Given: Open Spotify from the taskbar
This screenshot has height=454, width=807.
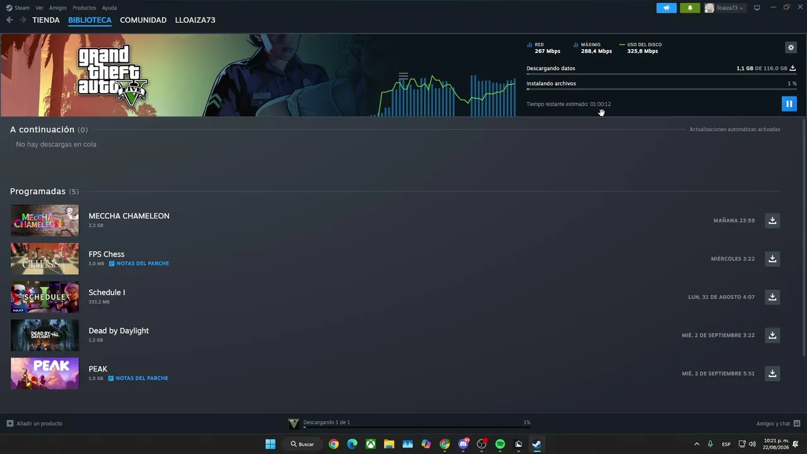Looking at the screenshot, I should [x=500, y=444].
